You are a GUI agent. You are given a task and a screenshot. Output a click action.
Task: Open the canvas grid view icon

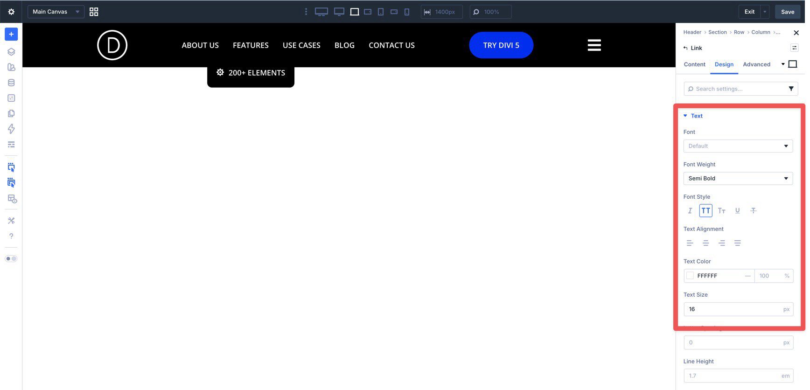pyautogui.click(x=94, y=12)
